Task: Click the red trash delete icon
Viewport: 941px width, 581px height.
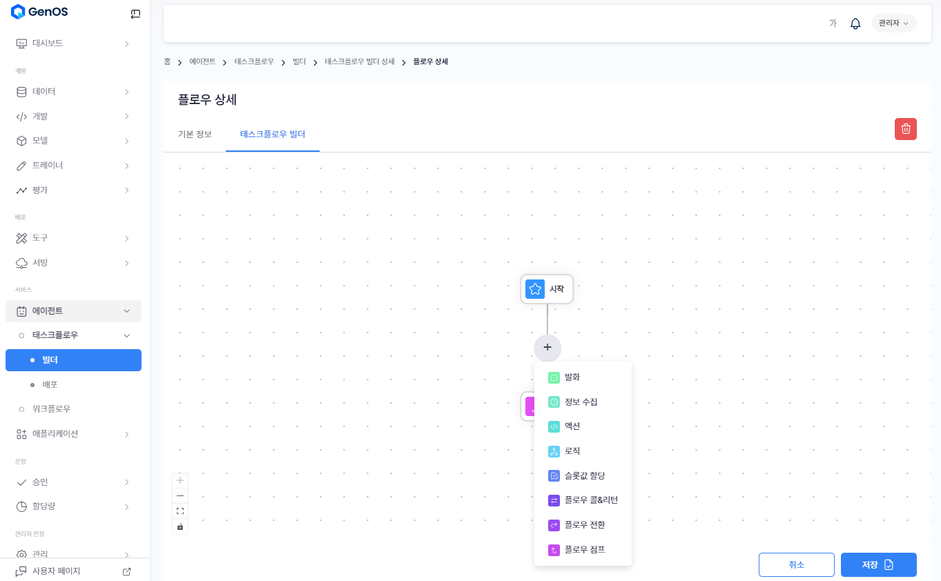Action: pyautogui.click(x=905, y=129)
